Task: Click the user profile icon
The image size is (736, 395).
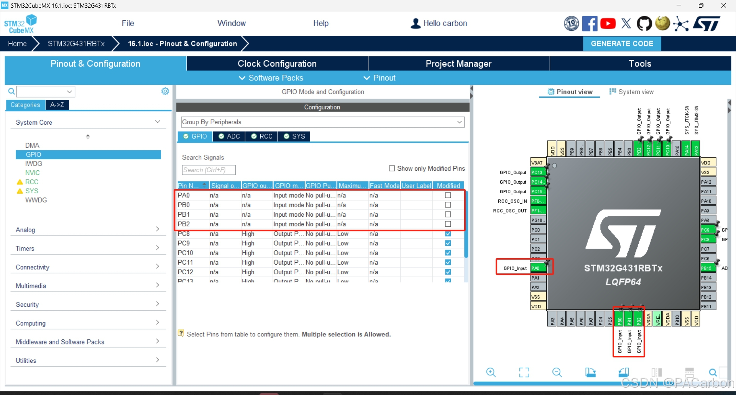Action: 416,23
